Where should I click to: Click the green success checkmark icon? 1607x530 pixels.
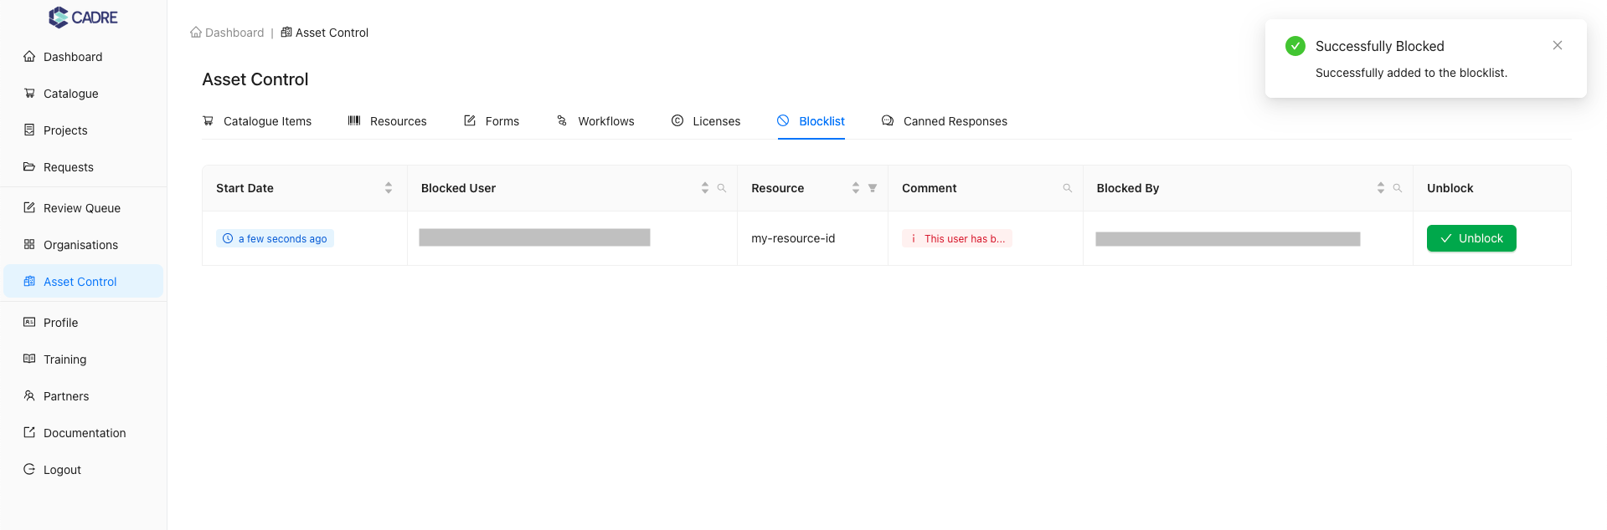(1295, 46)
